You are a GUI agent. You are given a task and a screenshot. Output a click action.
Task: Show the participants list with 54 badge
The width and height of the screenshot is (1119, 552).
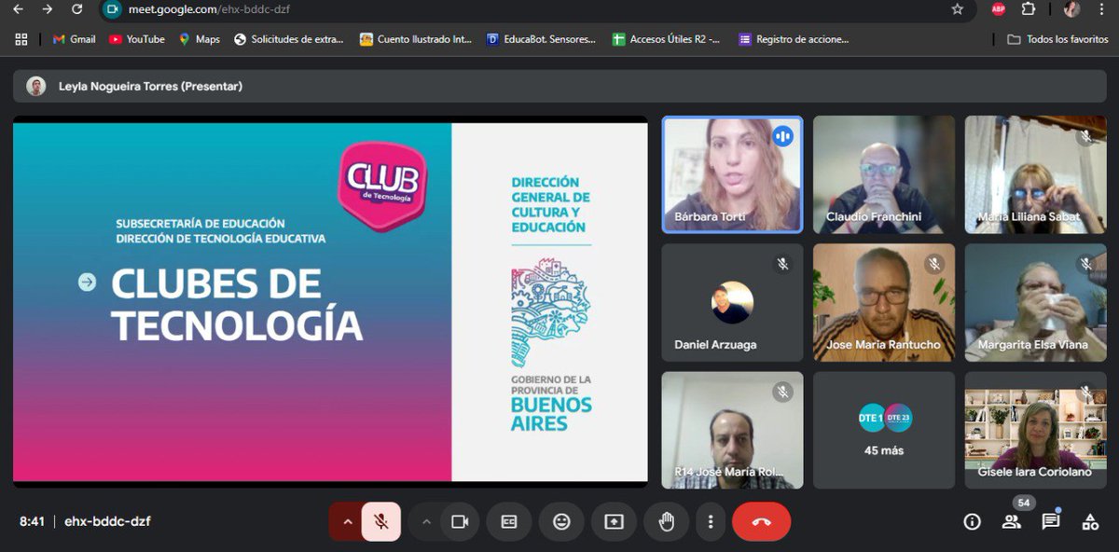(1013, 521)
